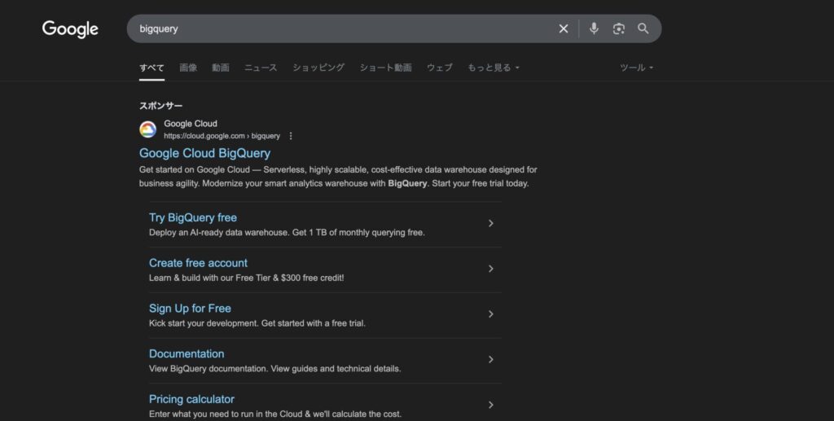Click the Try BigQuery free sitelink

(x=193, y=217)
